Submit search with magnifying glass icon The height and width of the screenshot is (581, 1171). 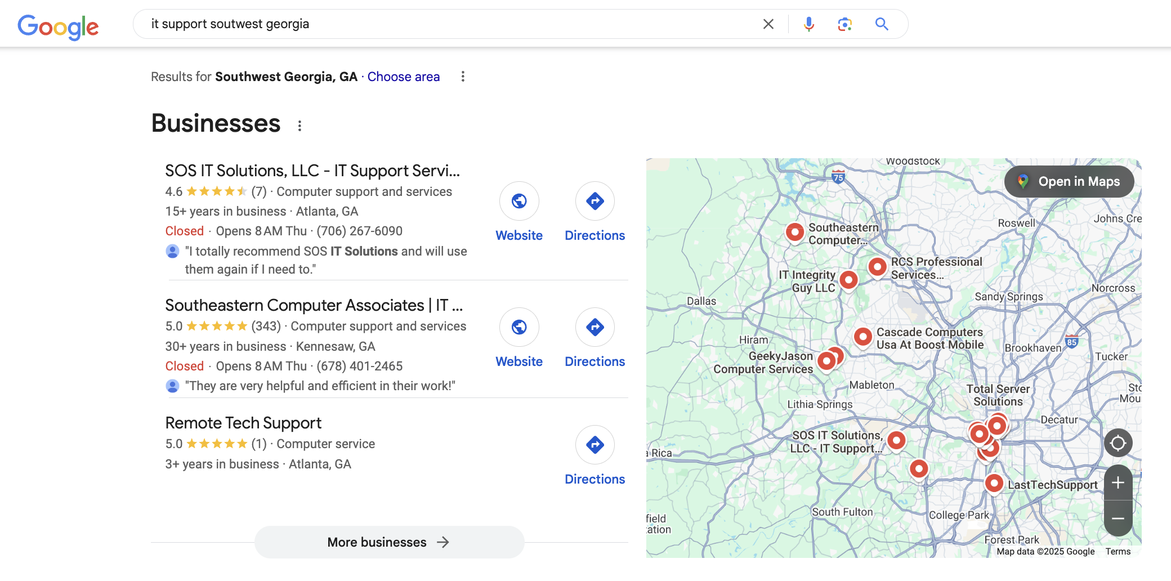point(882,24)
